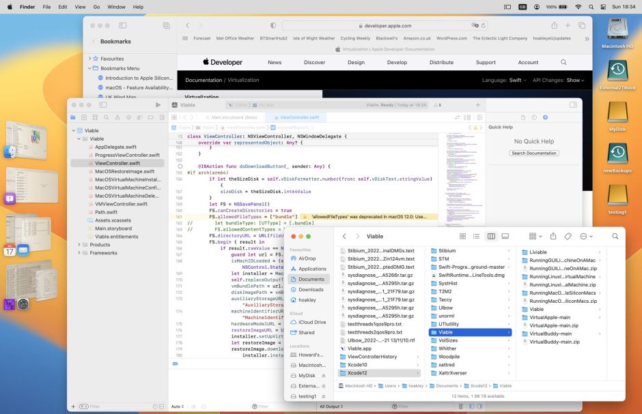Switch Finder to icon view
642x414 pixels.
click(462, 236)
